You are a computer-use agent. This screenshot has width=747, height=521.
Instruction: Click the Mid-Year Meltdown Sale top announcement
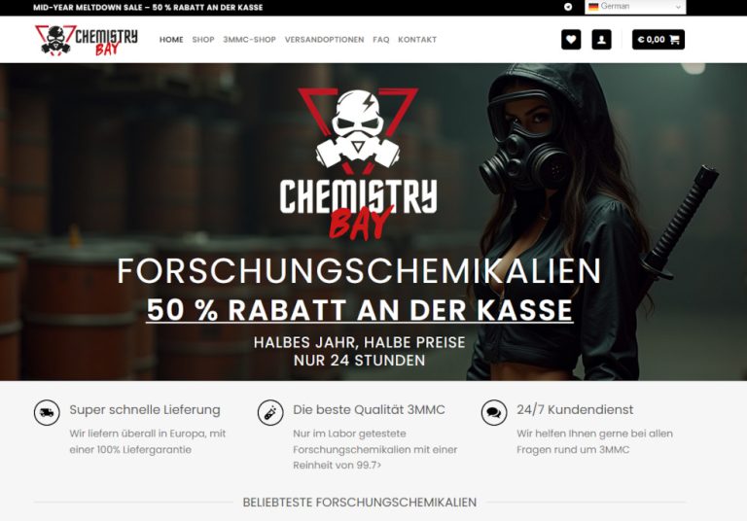[x=148, y=8]
